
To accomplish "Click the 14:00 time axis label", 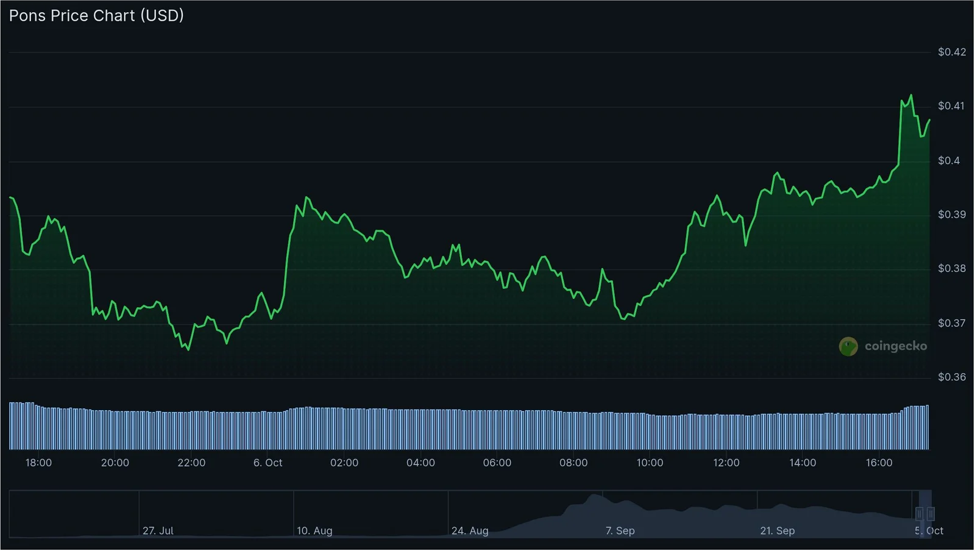I will point(803,463).
